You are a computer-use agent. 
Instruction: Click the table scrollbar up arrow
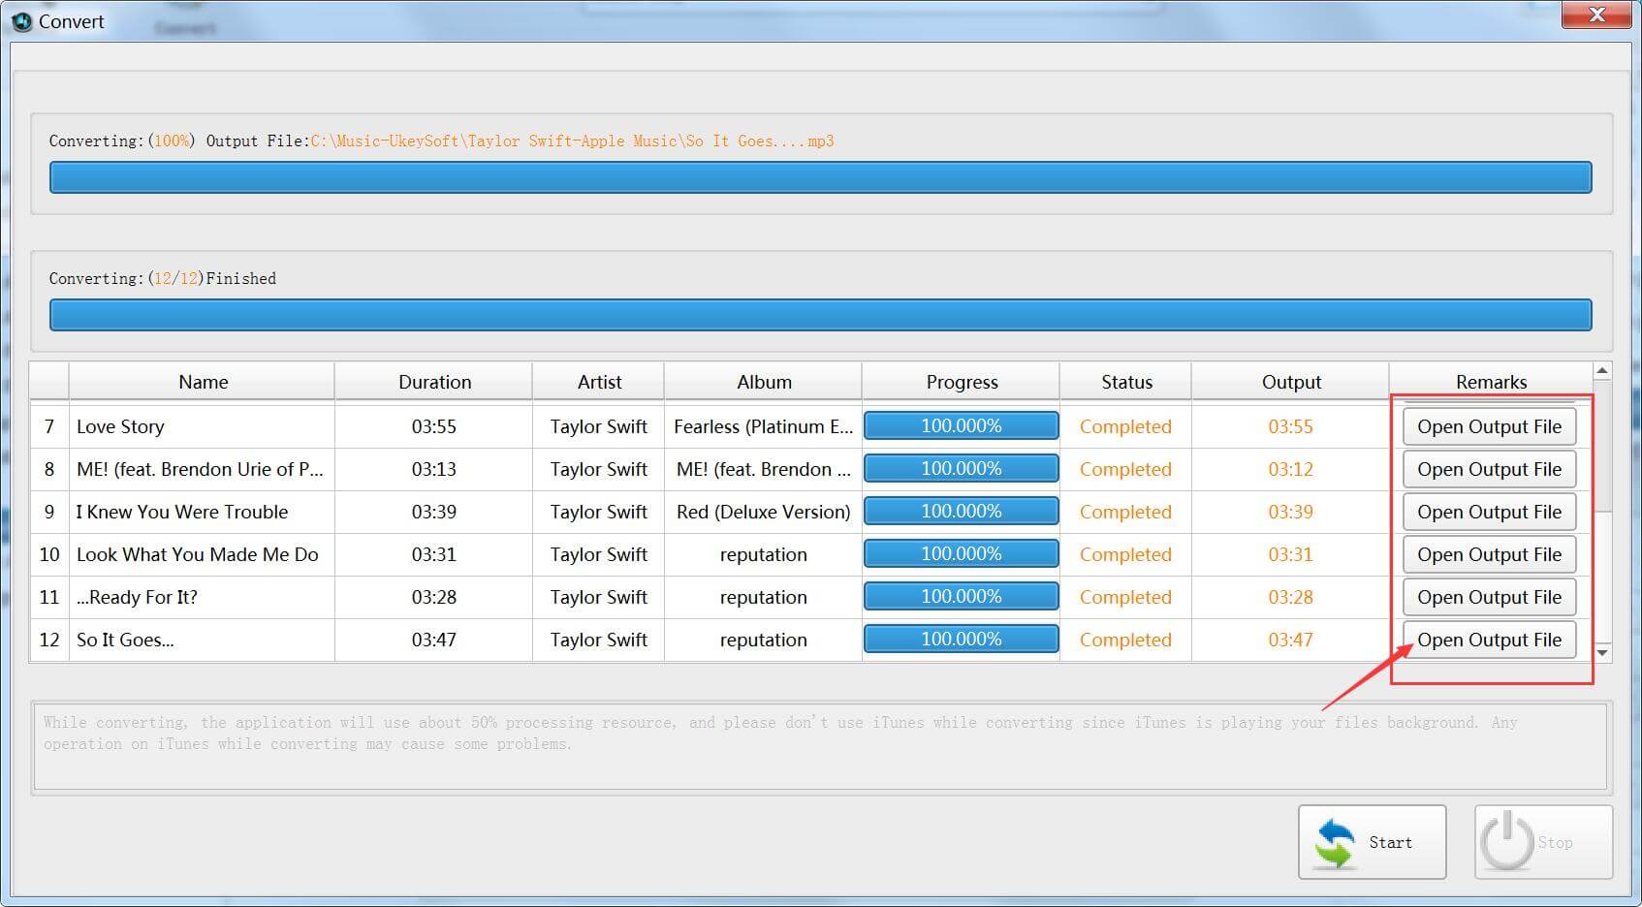(x=1602, y=371)
